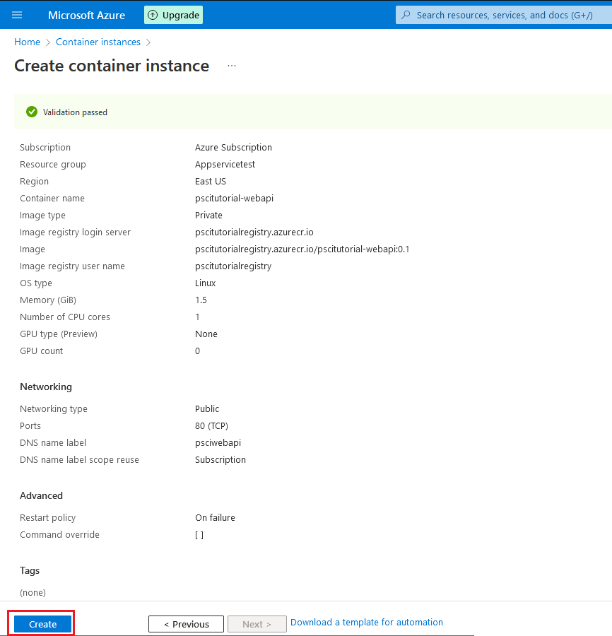This screenshot has width=612, height=636.
Task: Open the ellipsis menu beside the page title
Action: [231, 65]
